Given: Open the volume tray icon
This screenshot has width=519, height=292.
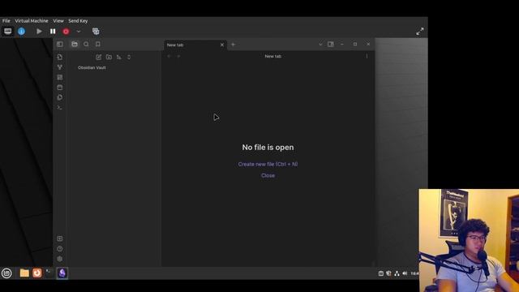Looking at the screenshot, I should point(405,273).
